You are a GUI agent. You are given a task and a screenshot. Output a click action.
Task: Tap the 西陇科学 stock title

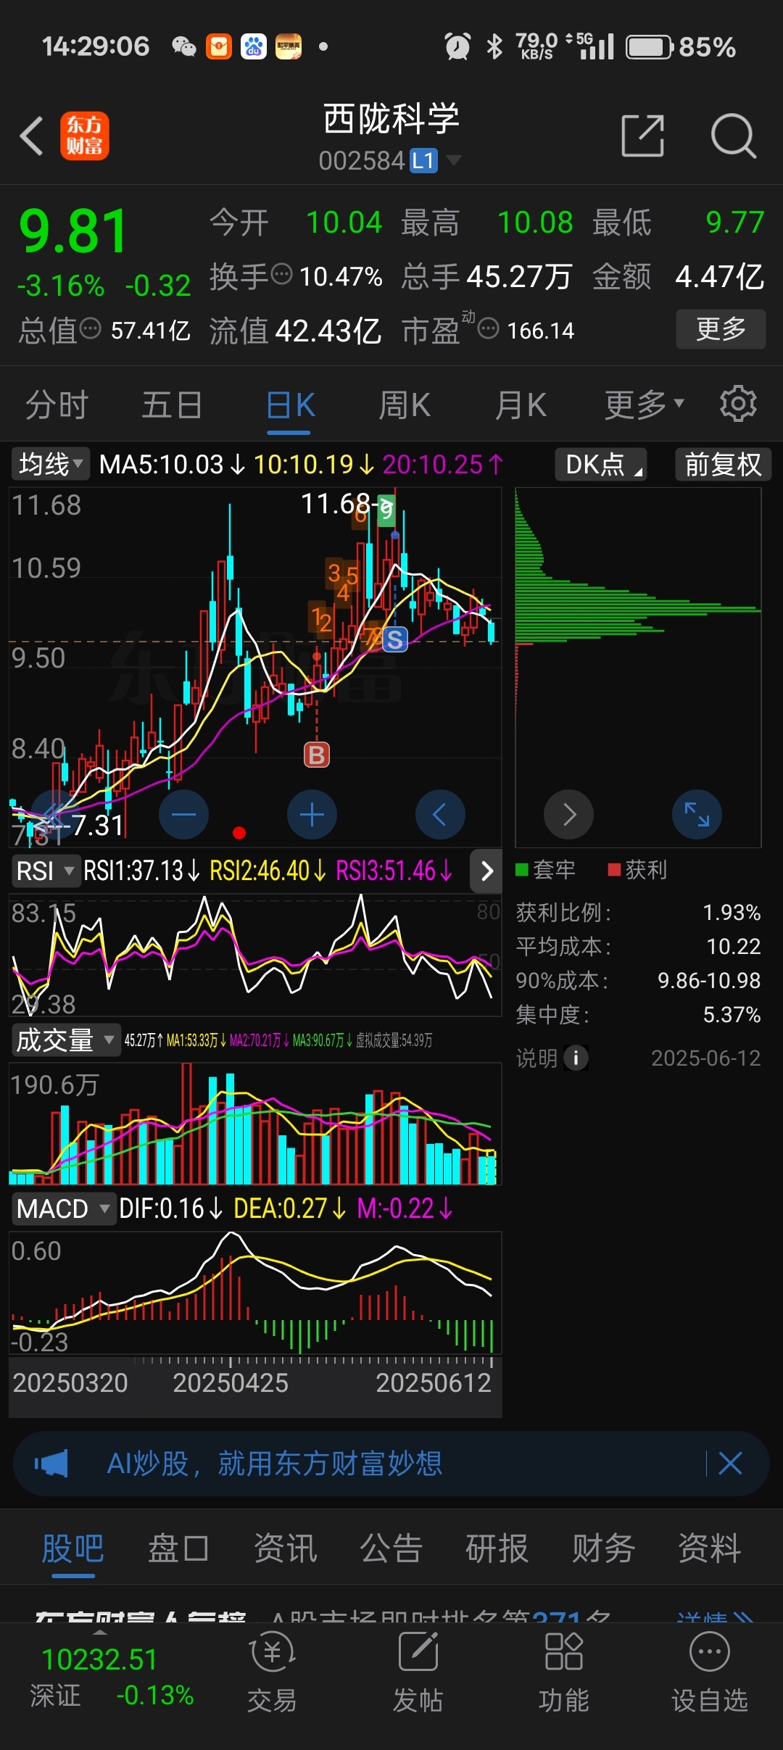click(x=391, y=119)
